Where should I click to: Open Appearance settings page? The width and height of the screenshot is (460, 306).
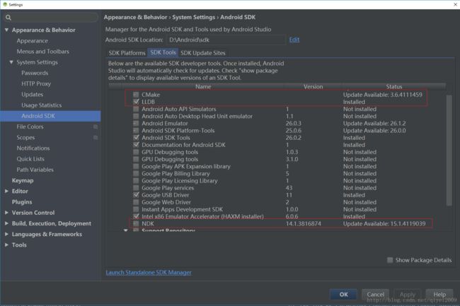33,41
